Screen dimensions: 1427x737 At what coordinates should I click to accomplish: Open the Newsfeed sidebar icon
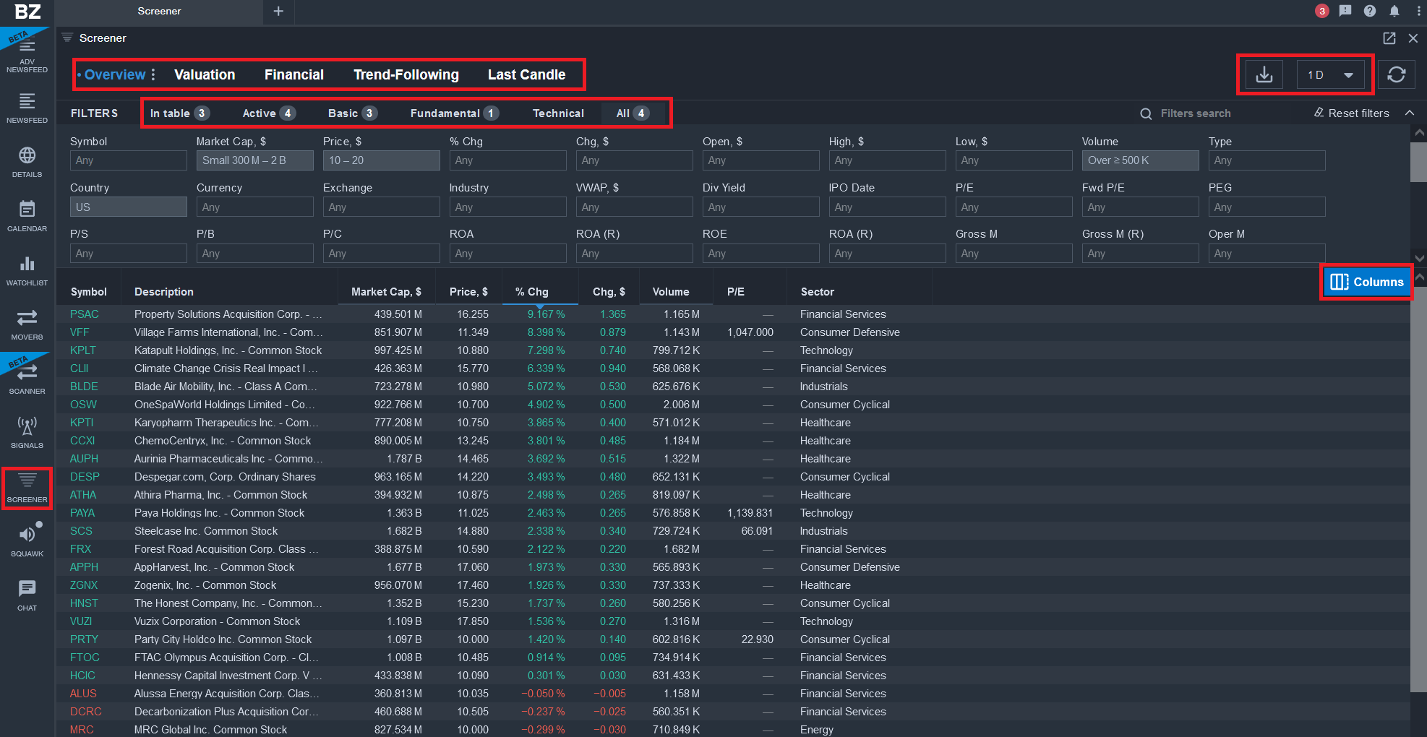pos(27,107)
